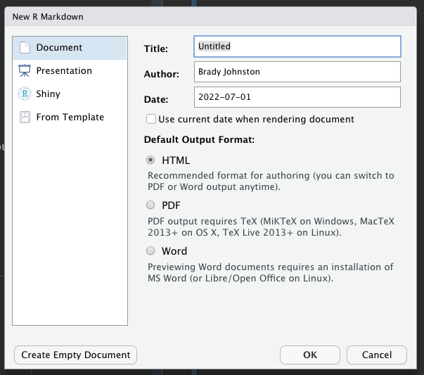Choose the PDF output radio button
This screenshot has height=375, width=424.
click(150, 205)
